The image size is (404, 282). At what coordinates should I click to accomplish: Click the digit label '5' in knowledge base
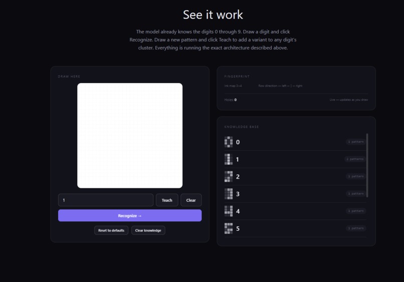click(x=238, y=229)
